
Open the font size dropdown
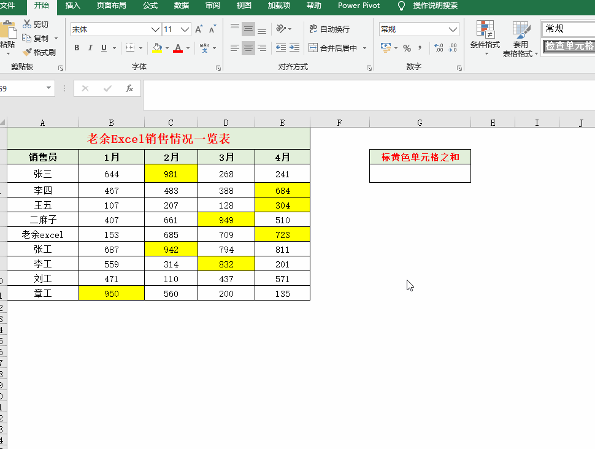(185, 29)
